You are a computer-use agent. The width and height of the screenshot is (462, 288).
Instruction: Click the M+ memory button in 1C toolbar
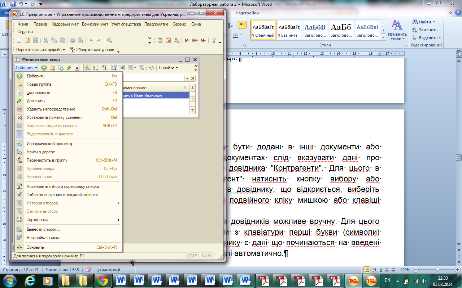tap(195, 40)
